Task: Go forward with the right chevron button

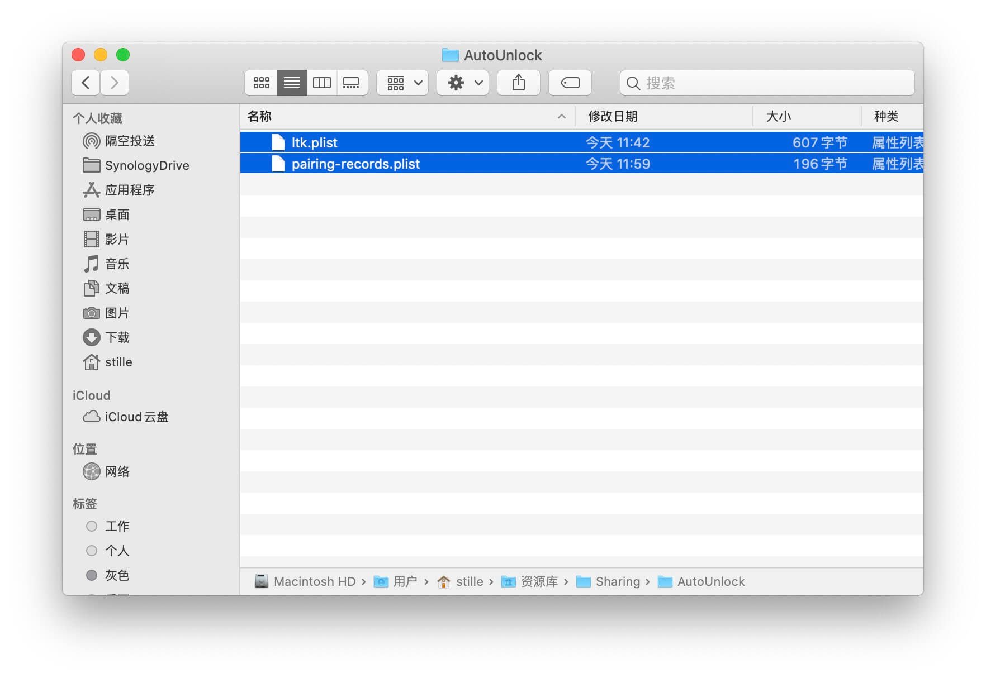Action: (x=115, y=83)
